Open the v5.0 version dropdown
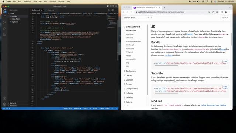236x133 pixels. (225, 18)
